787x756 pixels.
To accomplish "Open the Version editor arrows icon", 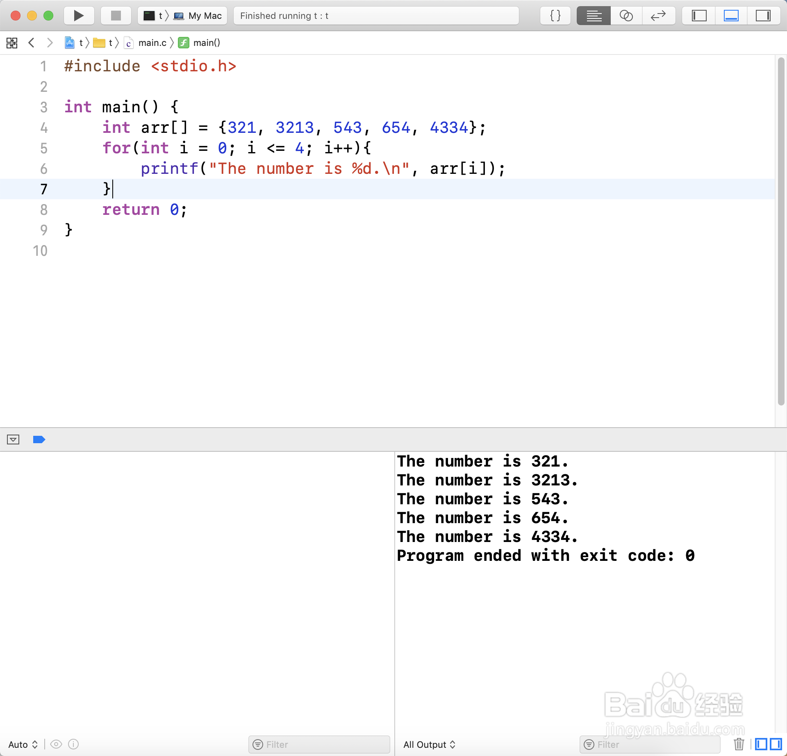I will (658, 16).
